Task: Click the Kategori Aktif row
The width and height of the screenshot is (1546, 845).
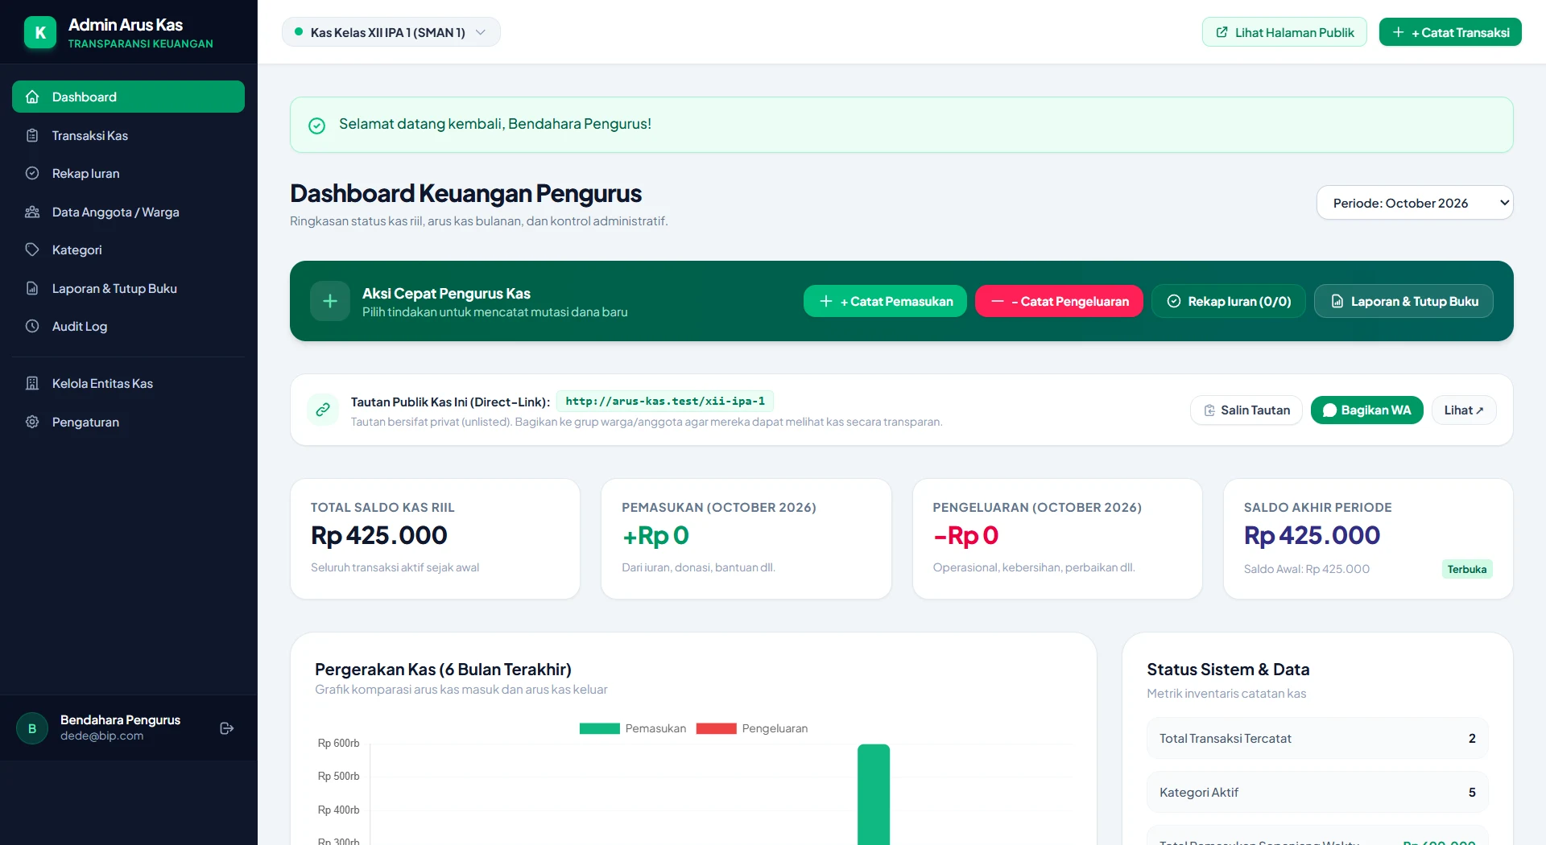Action: tap(1317, 792)
